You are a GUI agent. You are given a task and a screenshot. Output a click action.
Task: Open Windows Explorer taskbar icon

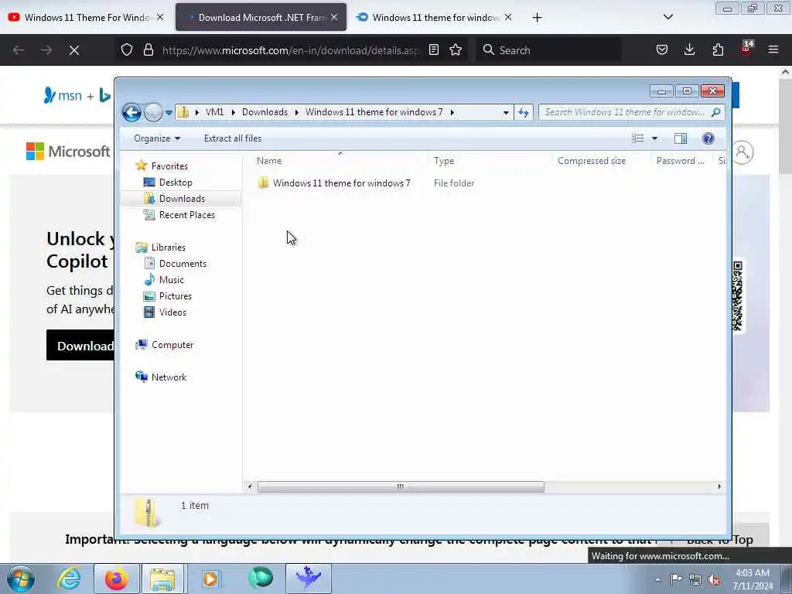click(162, 579)
